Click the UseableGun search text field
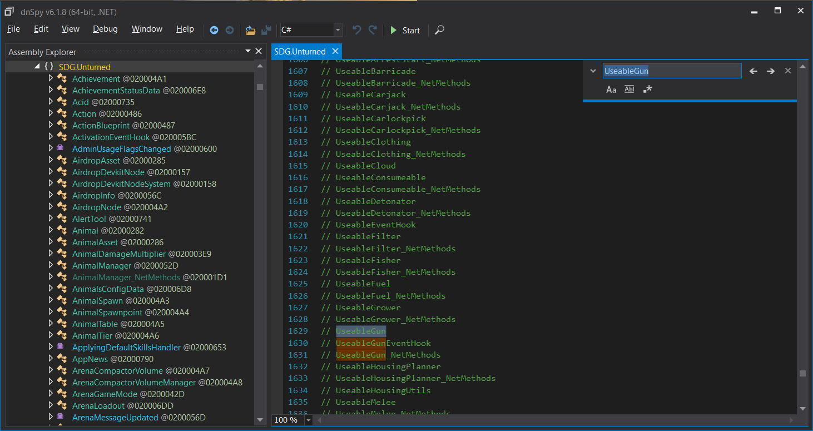The image size is (813, 431). (x=672, y=71)
